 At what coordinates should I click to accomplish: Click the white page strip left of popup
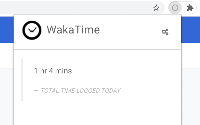click(x=6, y=58)
